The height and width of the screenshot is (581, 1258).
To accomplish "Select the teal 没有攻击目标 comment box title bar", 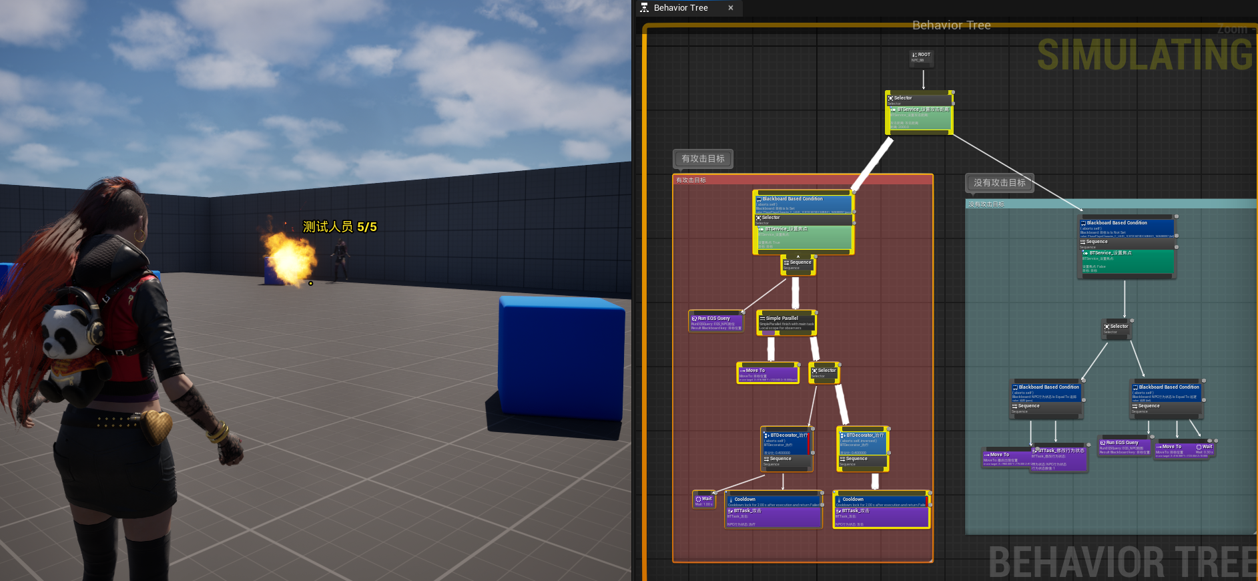I will pos(1111,204).
